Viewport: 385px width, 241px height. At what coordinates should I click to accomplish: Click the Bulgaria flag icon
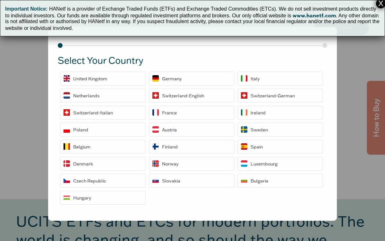tap(244, 181)
